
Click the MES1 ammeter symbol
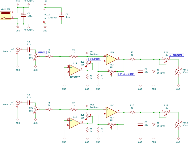click(178, 71)
